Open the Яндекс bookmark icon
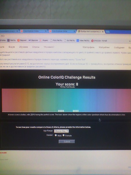 [40, 40]
